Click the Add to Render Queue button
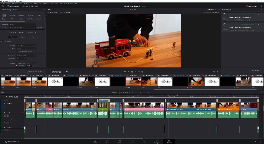 coord(35,71)
